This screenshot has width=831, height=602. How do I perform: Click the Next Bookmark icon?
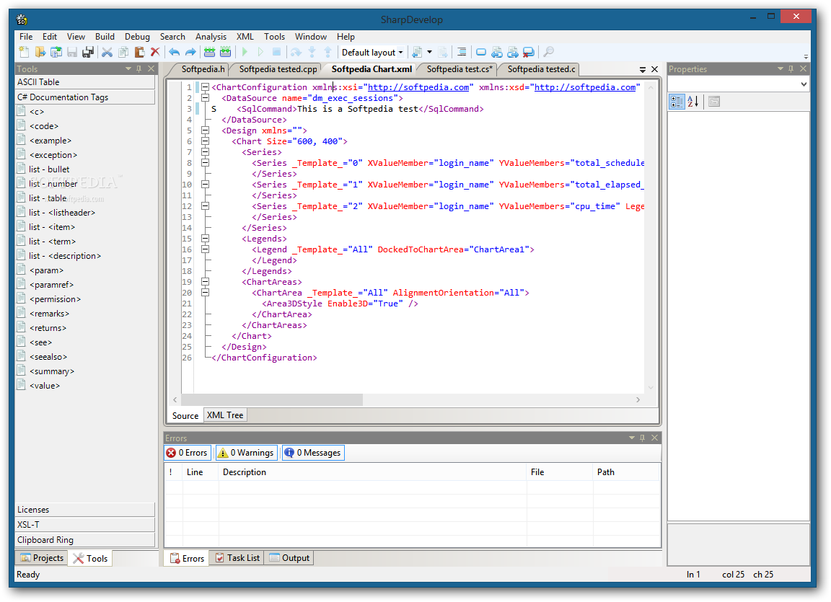[x=513, y=52]
